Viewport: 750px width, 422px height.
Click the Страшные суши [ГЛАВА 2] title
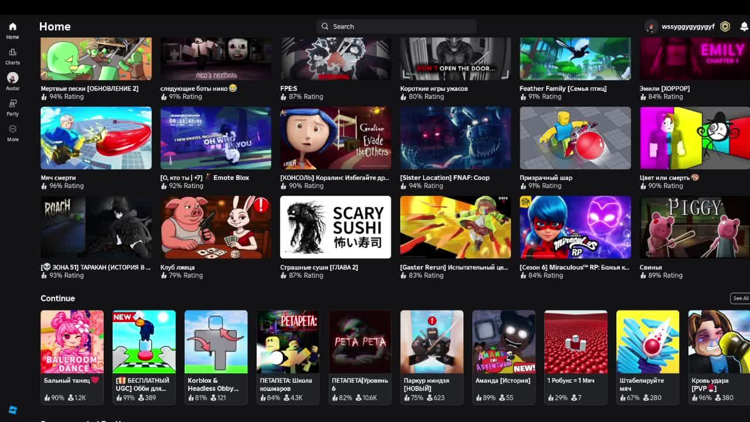coord(319,267)
